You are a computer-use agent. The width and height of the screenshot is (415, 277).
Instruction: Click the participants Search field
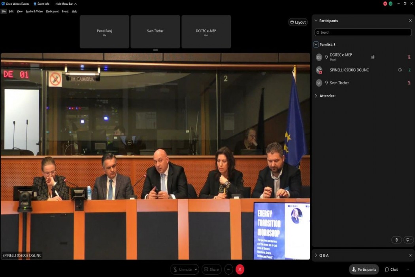[x=363, y=32]
